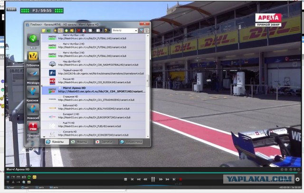Jump to previous channel with skip-back button
Image resolution: width=304 pixels, height=193 pixels.
click(x=132, y=179)
